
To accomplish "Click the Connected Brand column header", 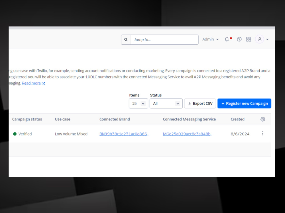I will [115, 119].
